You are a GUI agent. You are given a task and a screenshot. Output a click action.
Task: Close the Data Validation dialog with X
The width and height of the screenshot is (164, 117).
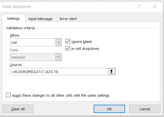[x=155, y=6]
